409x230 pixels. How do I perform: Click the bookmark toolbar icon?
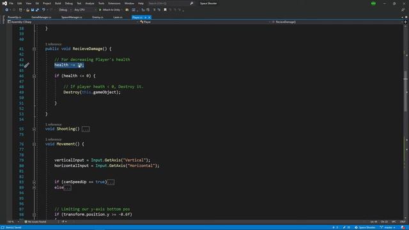[x=165, y=10]
